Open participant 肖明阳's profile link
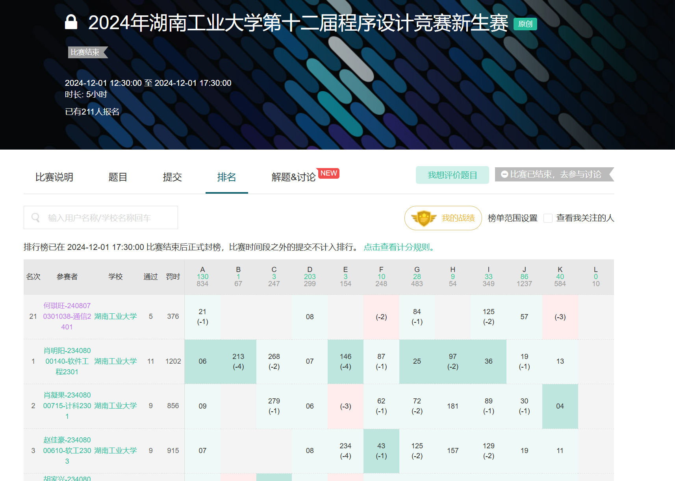Image resolution: width=675 pixels, height=481 pixels. (x=67, y=361)
